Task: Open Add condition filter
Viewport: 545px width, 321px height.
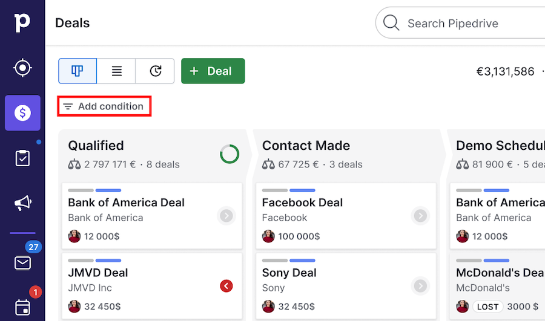Action: [104, 106]
